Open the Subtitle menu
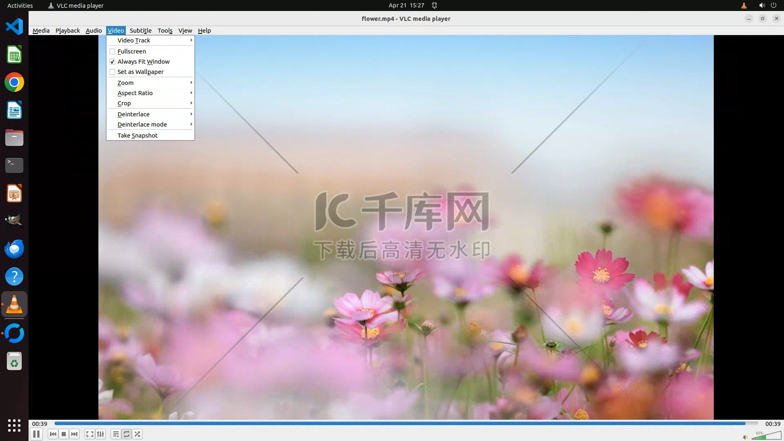Image resolution: width=784 pixels, height=441 pixels. click(140, 31)
